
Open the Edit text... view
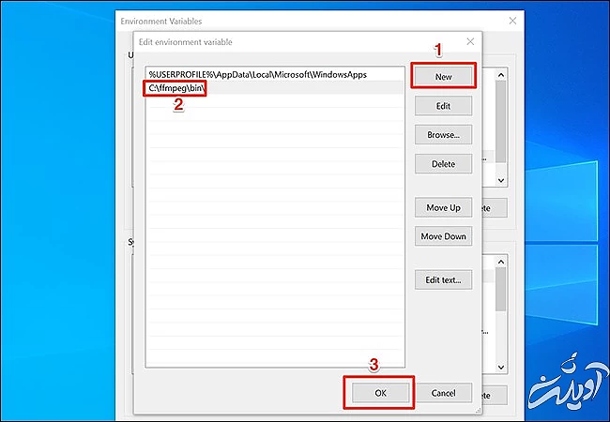pos(443,279)
